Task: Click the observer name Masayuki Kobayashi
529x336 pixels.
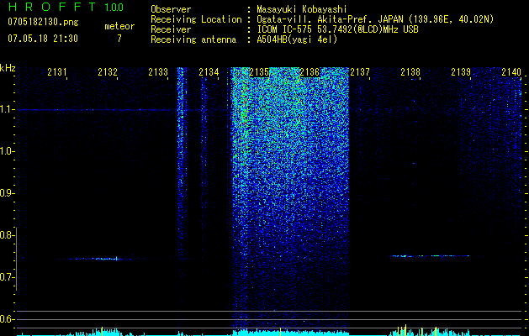Action: pyautogui.click(x=302, y=9)
